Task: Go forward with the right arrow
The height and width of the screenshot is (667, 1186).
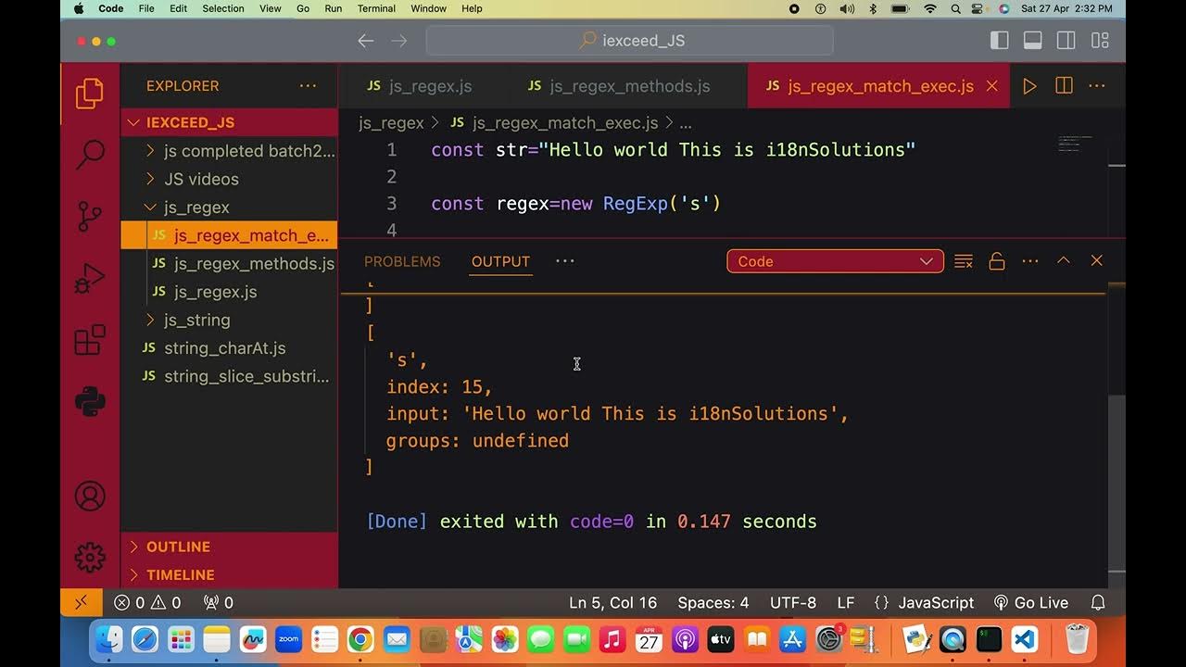Action: (x=399, y=41)
